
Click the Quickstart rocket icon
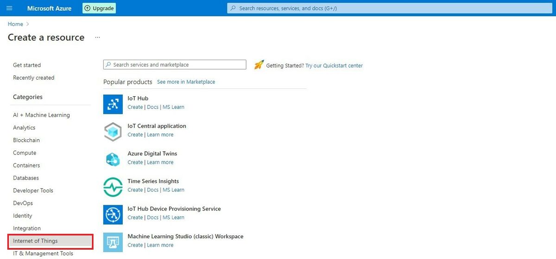click(x=259, y=65)
